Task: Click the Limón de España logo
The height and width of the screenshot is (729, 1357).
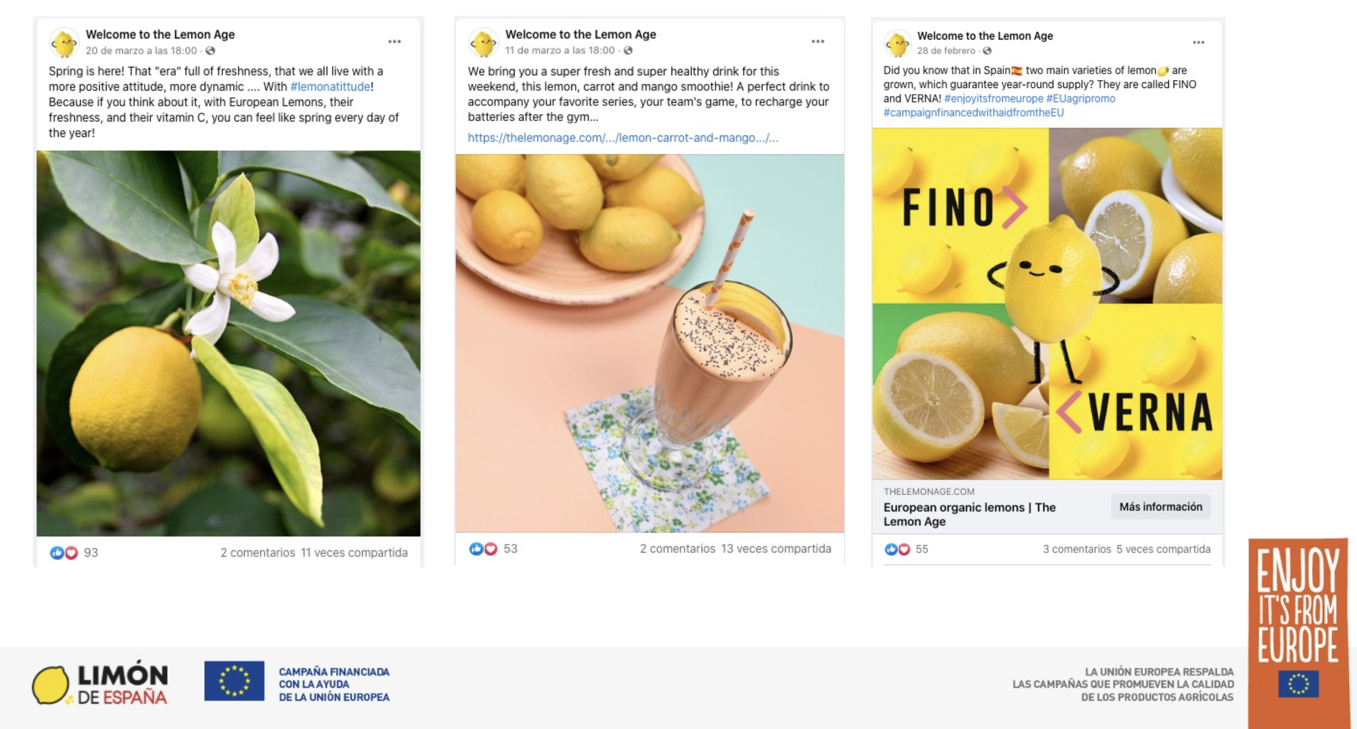Action: [x=100, y=684]
